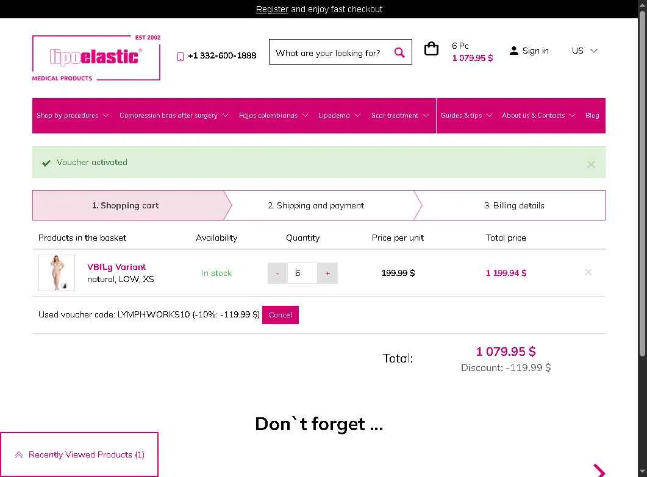This screenshot has width=647, height=477.
Task: Open the US country dropdown
Action: point(584,51)
